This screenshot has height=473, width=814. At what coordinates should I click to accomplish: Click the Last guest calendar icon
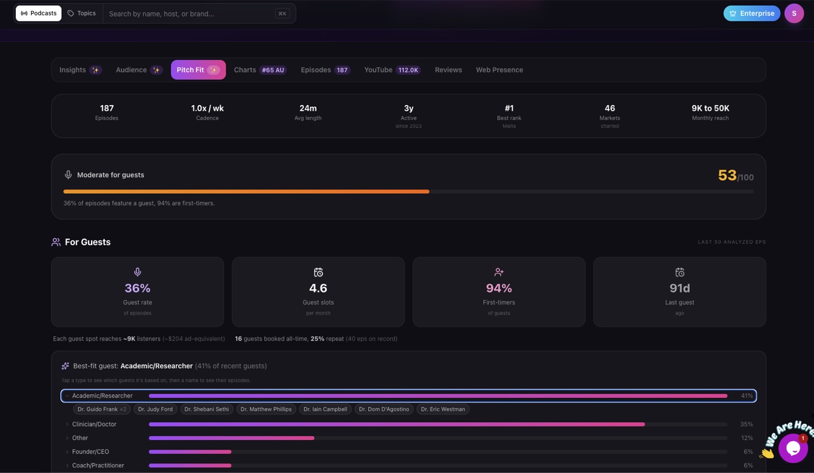(x=680, y=272)
